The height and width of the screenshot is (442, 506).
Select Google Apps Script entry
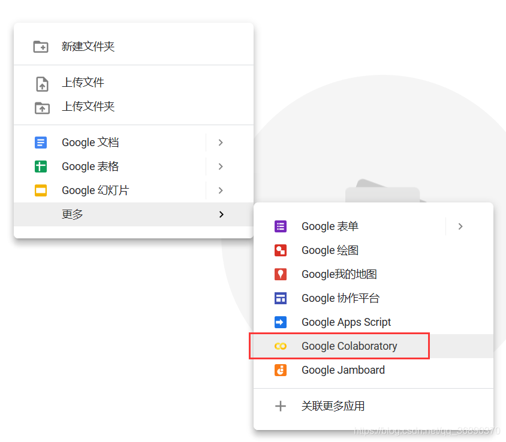click(374, 322)
